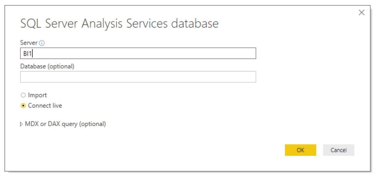The image size is (378, 179).
Task: Place cursor after BI1 in Server field
Action: 33,54
